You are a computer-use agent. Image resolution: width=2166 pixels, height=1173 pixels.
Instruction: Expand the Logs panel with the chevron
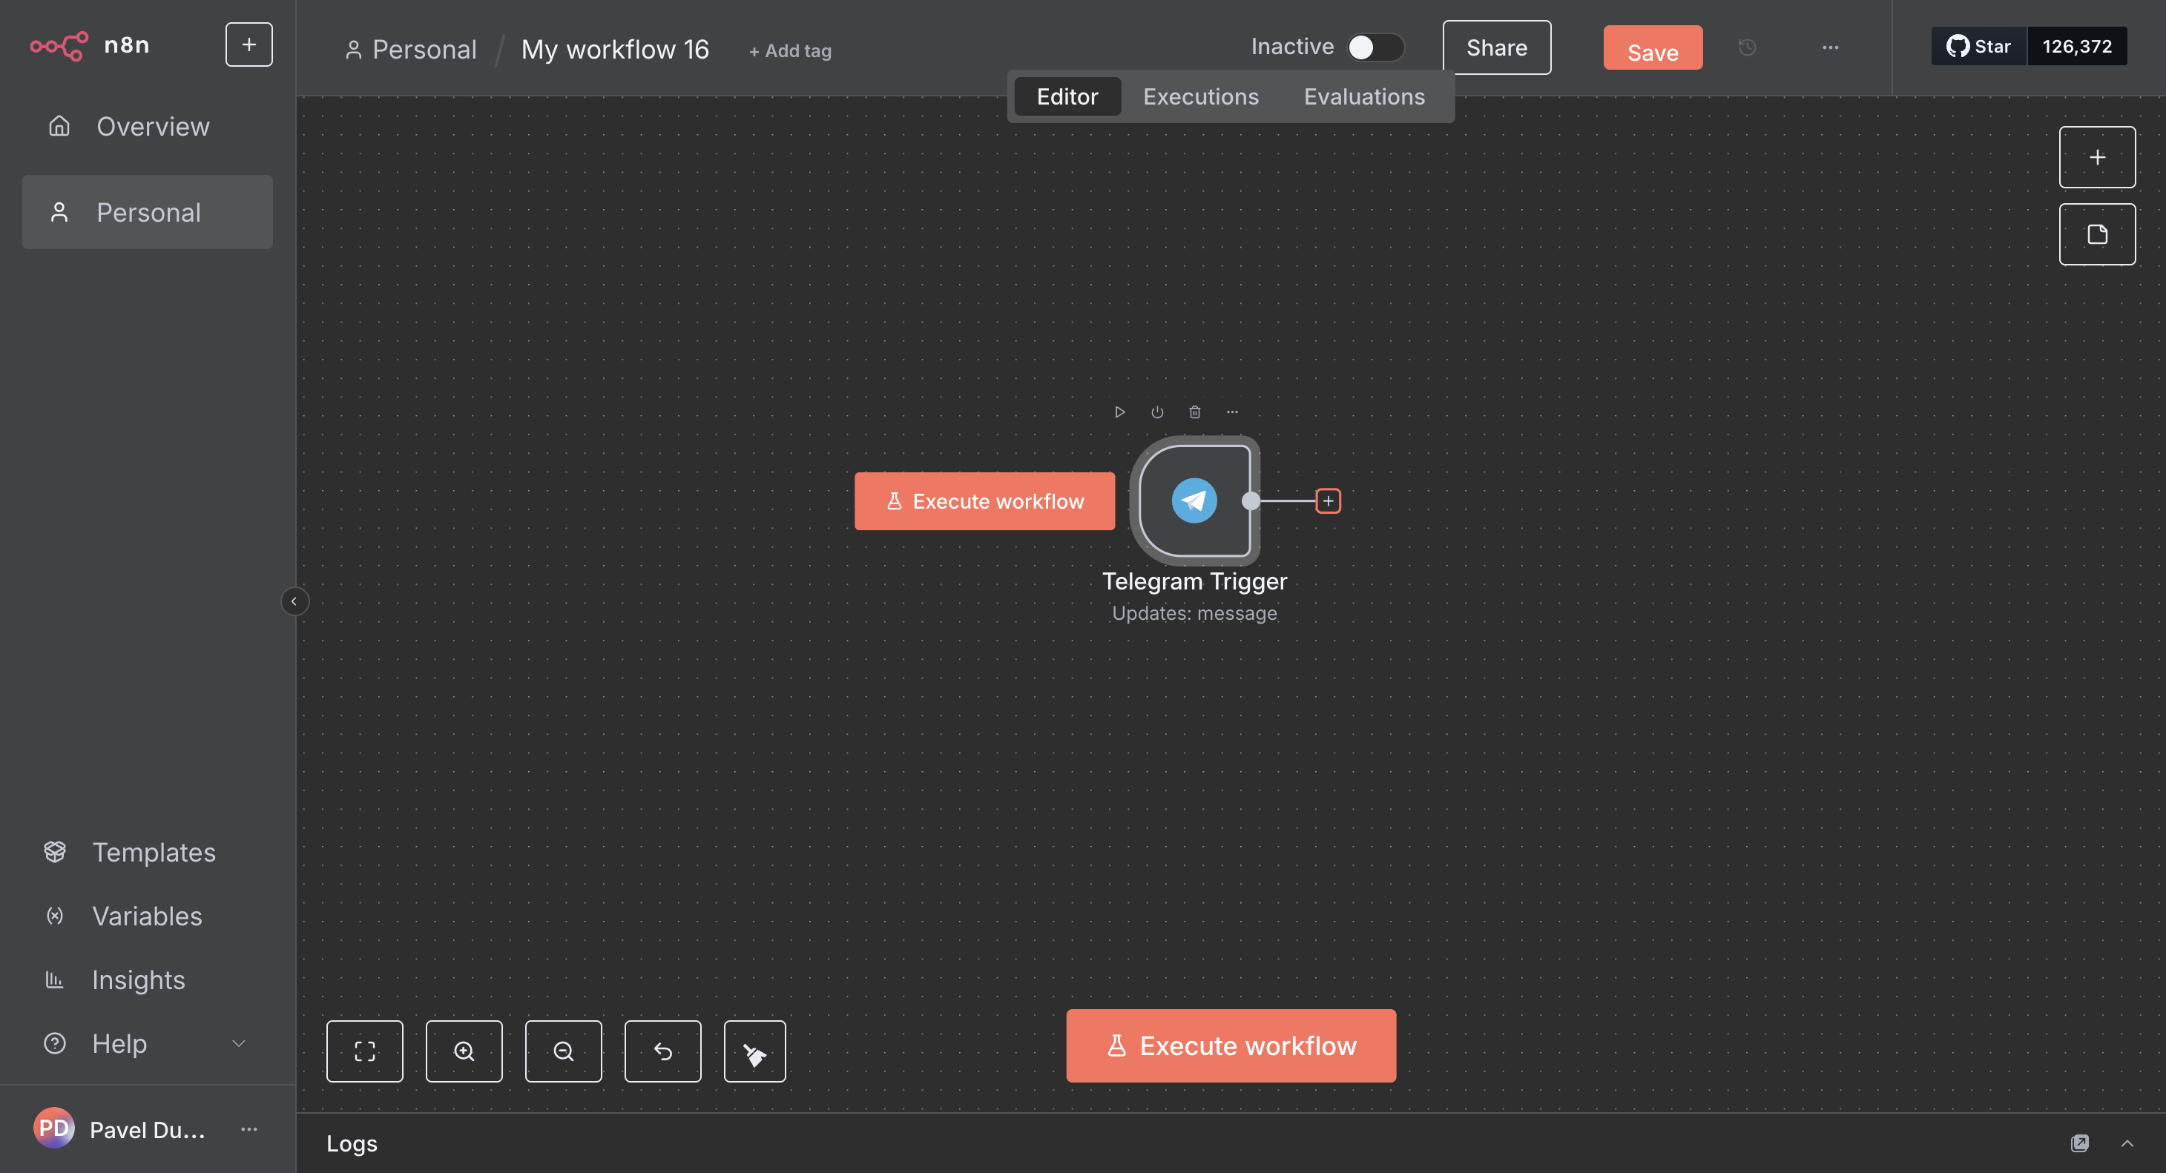[x=2127, y=1143]
